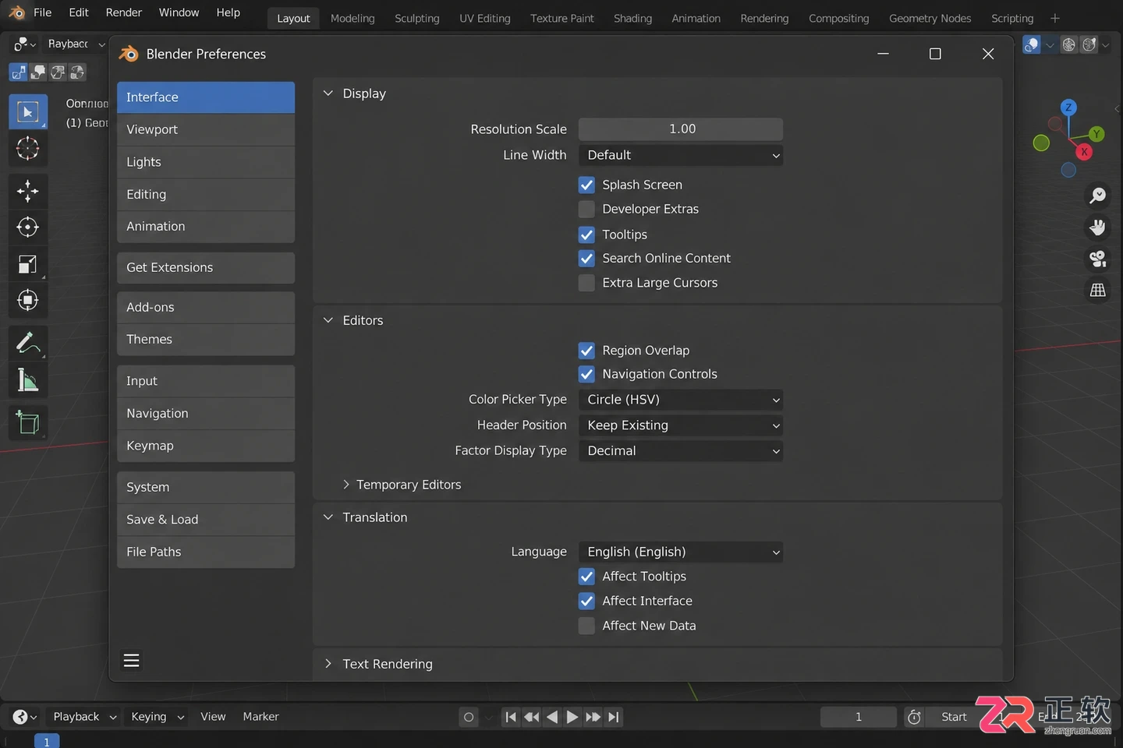Expand the Temporary Editors subsection

coord(346,485)
